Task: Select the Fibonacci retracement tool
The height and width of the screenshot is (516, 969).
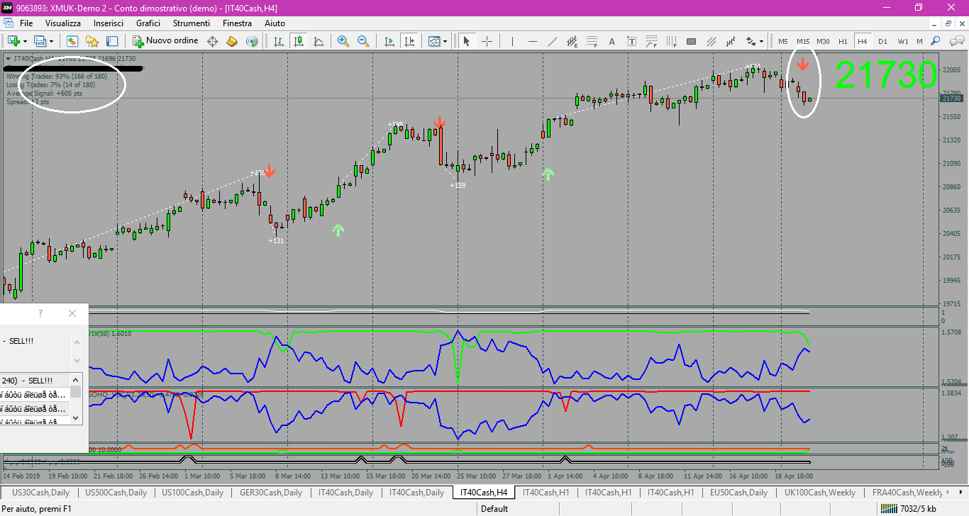Action: 592,41
